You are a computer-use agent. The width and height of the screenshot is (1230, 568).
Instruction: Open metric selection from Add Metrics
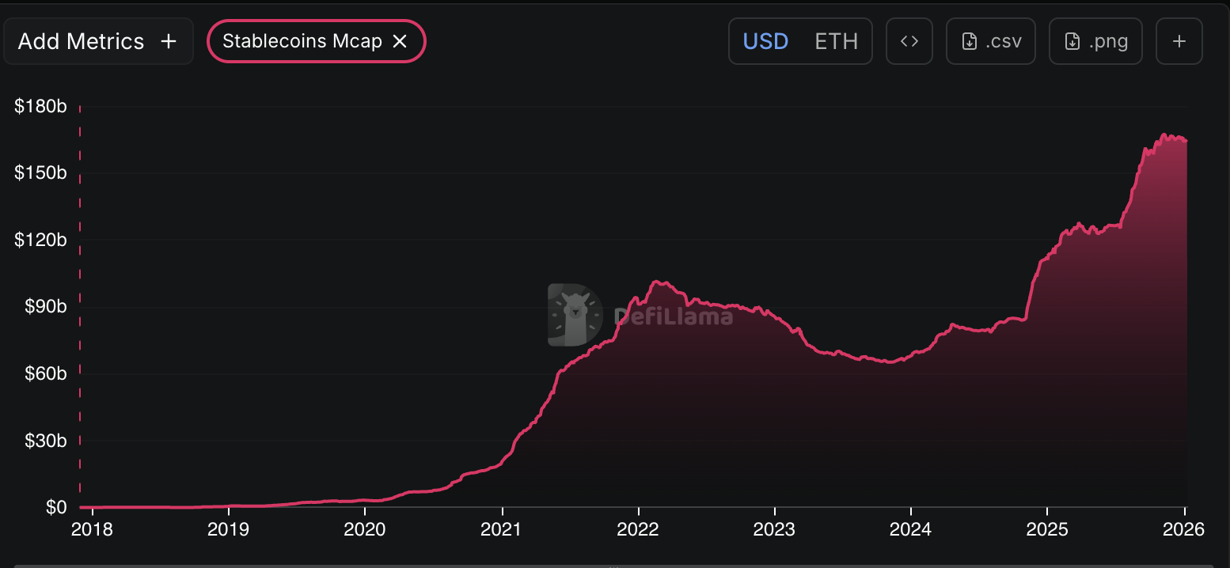[98, 40]
